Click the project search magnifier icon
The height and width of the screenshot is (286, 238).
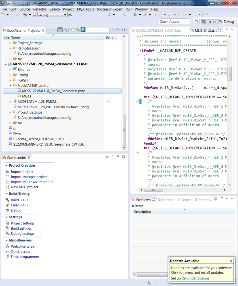83,30
